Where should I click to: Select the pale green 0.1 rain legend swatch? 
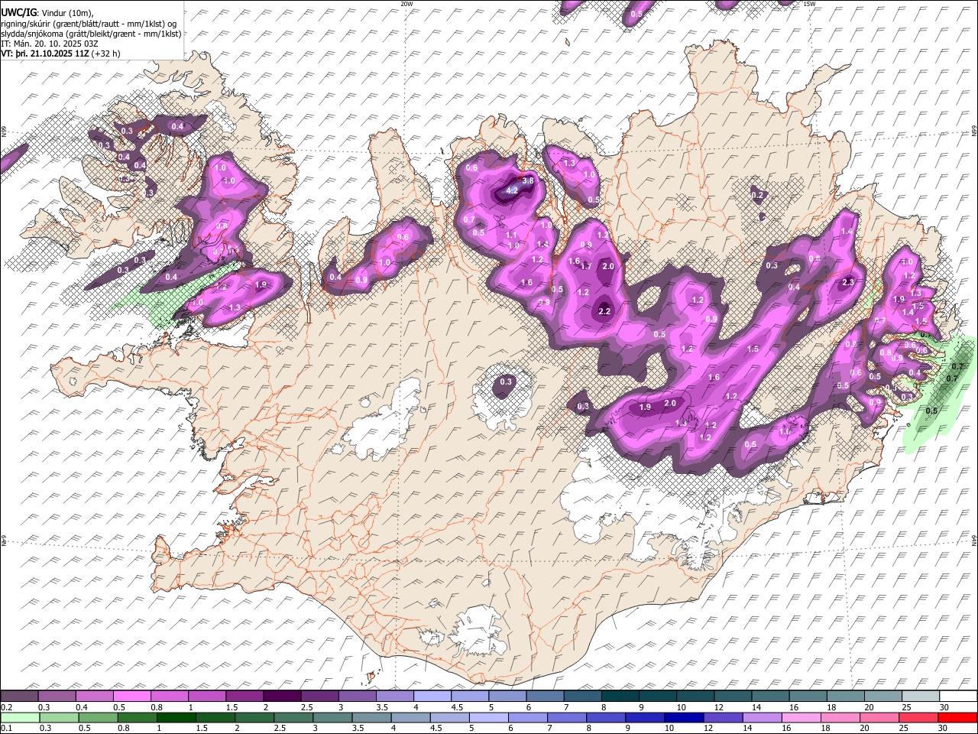point(20,717)
